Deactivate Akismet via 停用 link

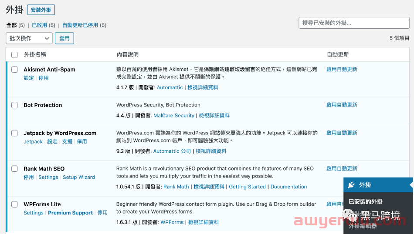pos(44,78)
